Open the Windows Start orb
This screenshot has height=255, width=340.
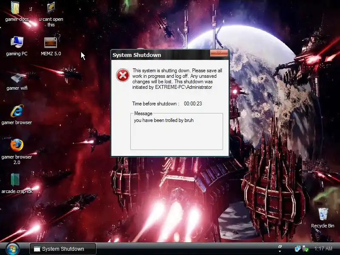[x=12, y=249]
